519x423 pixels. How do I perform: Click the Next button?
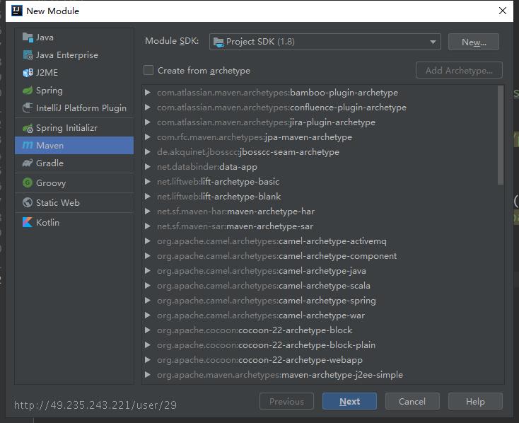pyautogui.click(x=349, y=402)
